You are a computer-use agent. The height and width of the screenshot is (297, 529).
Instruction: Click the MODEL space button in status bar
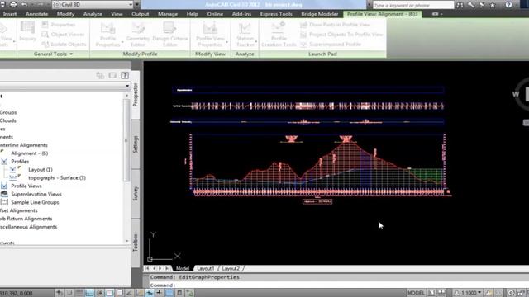[416, 293]
